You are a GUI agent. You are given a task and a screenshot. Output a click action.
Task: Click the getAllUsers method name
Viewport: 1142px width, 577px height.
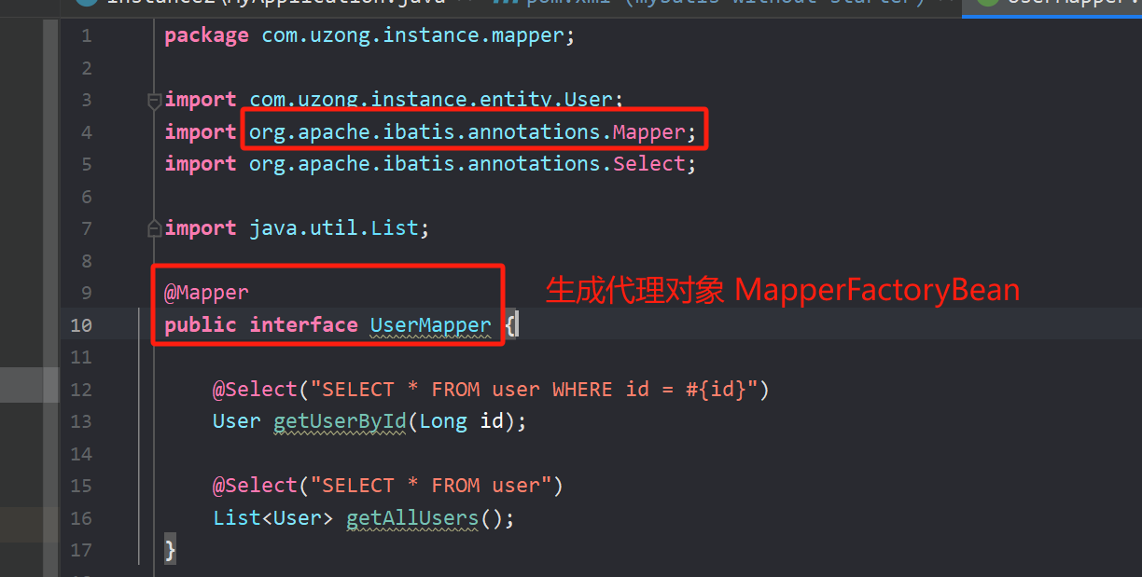(x=412, y=517)
